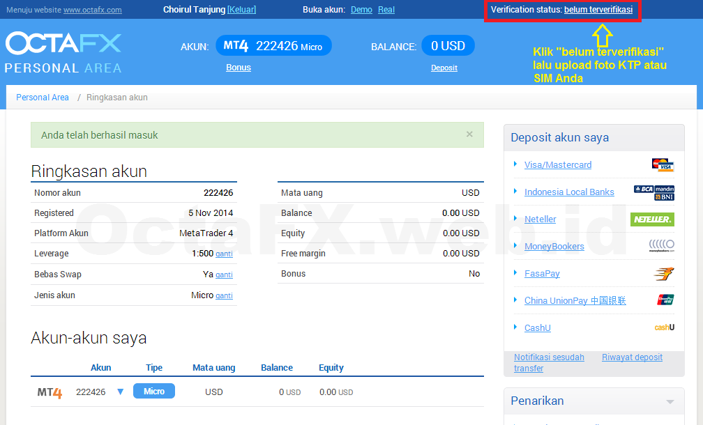The height and width of the screenshot is (425, 703).
Task: Click the Tipe column header
Action: [x=153, y=368]
